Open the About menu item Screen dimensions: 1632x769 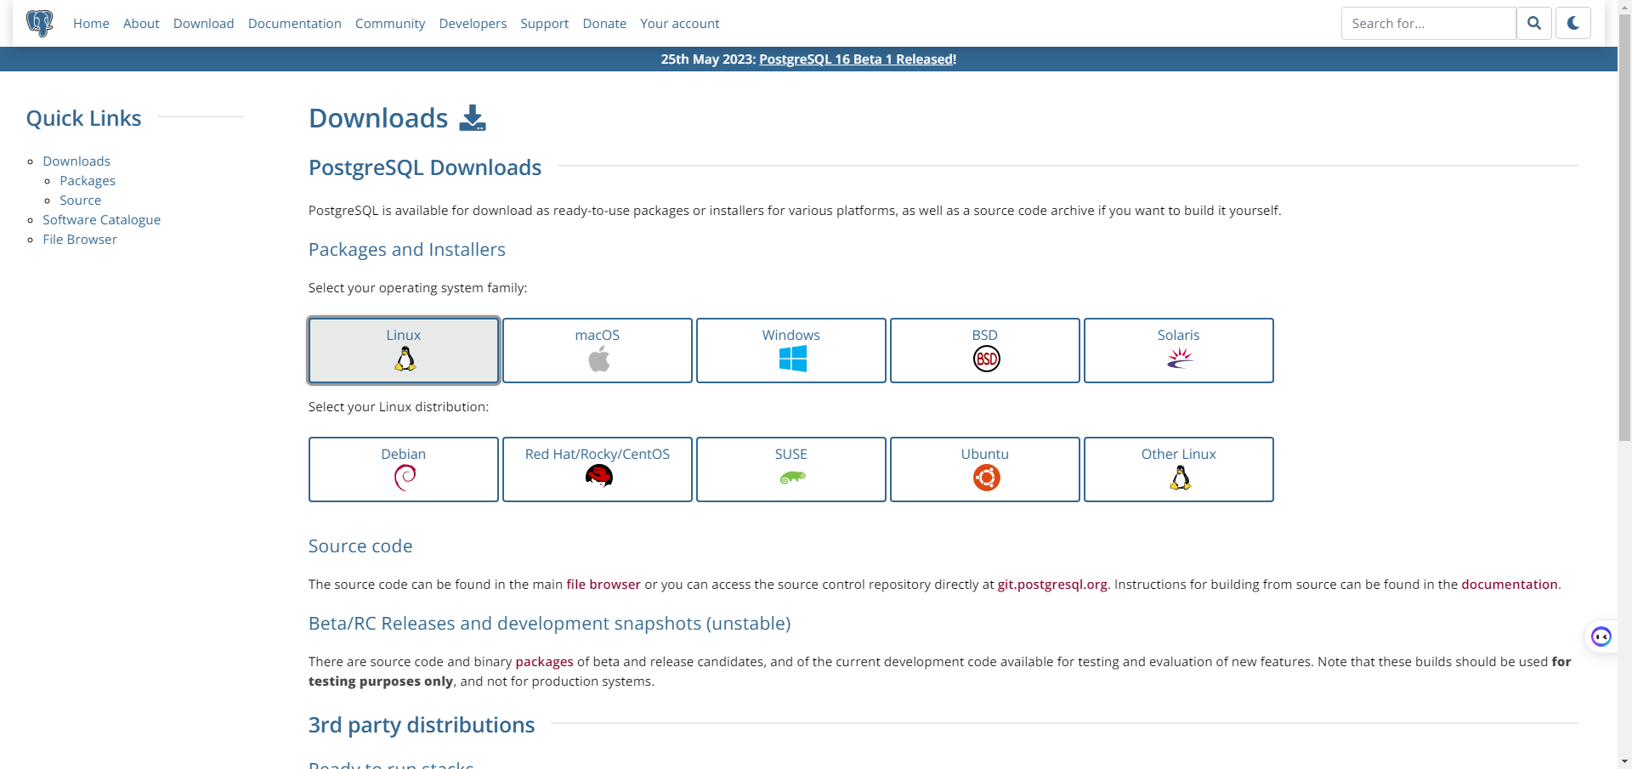(141, 24)
